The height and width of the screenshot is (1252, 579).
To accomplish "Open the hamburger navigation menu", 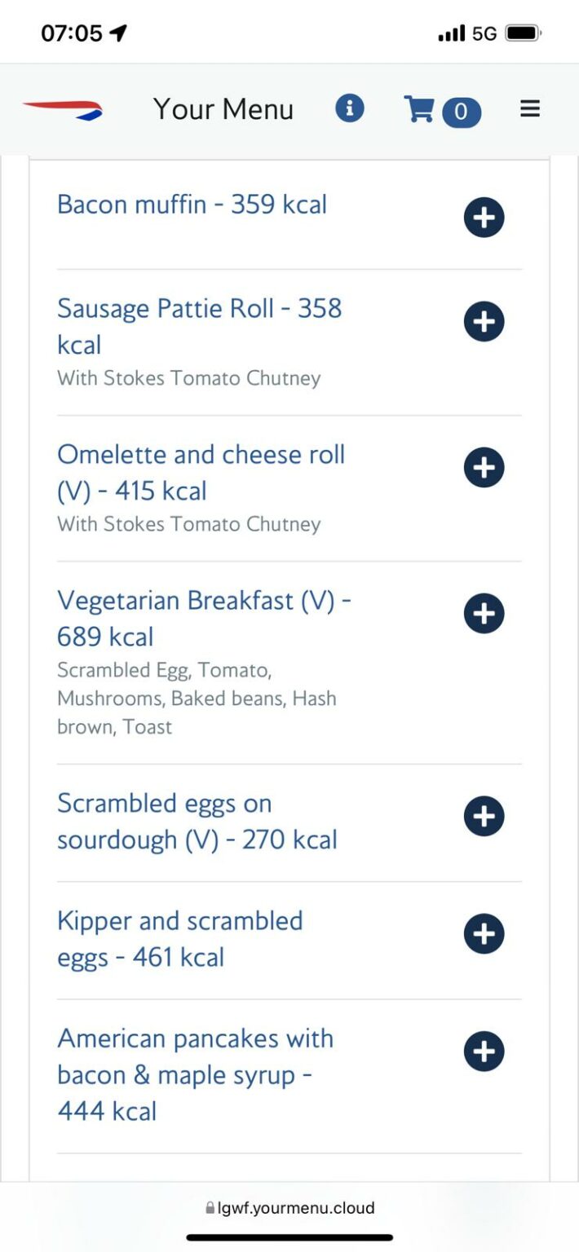I will click(x=529, y=108).
